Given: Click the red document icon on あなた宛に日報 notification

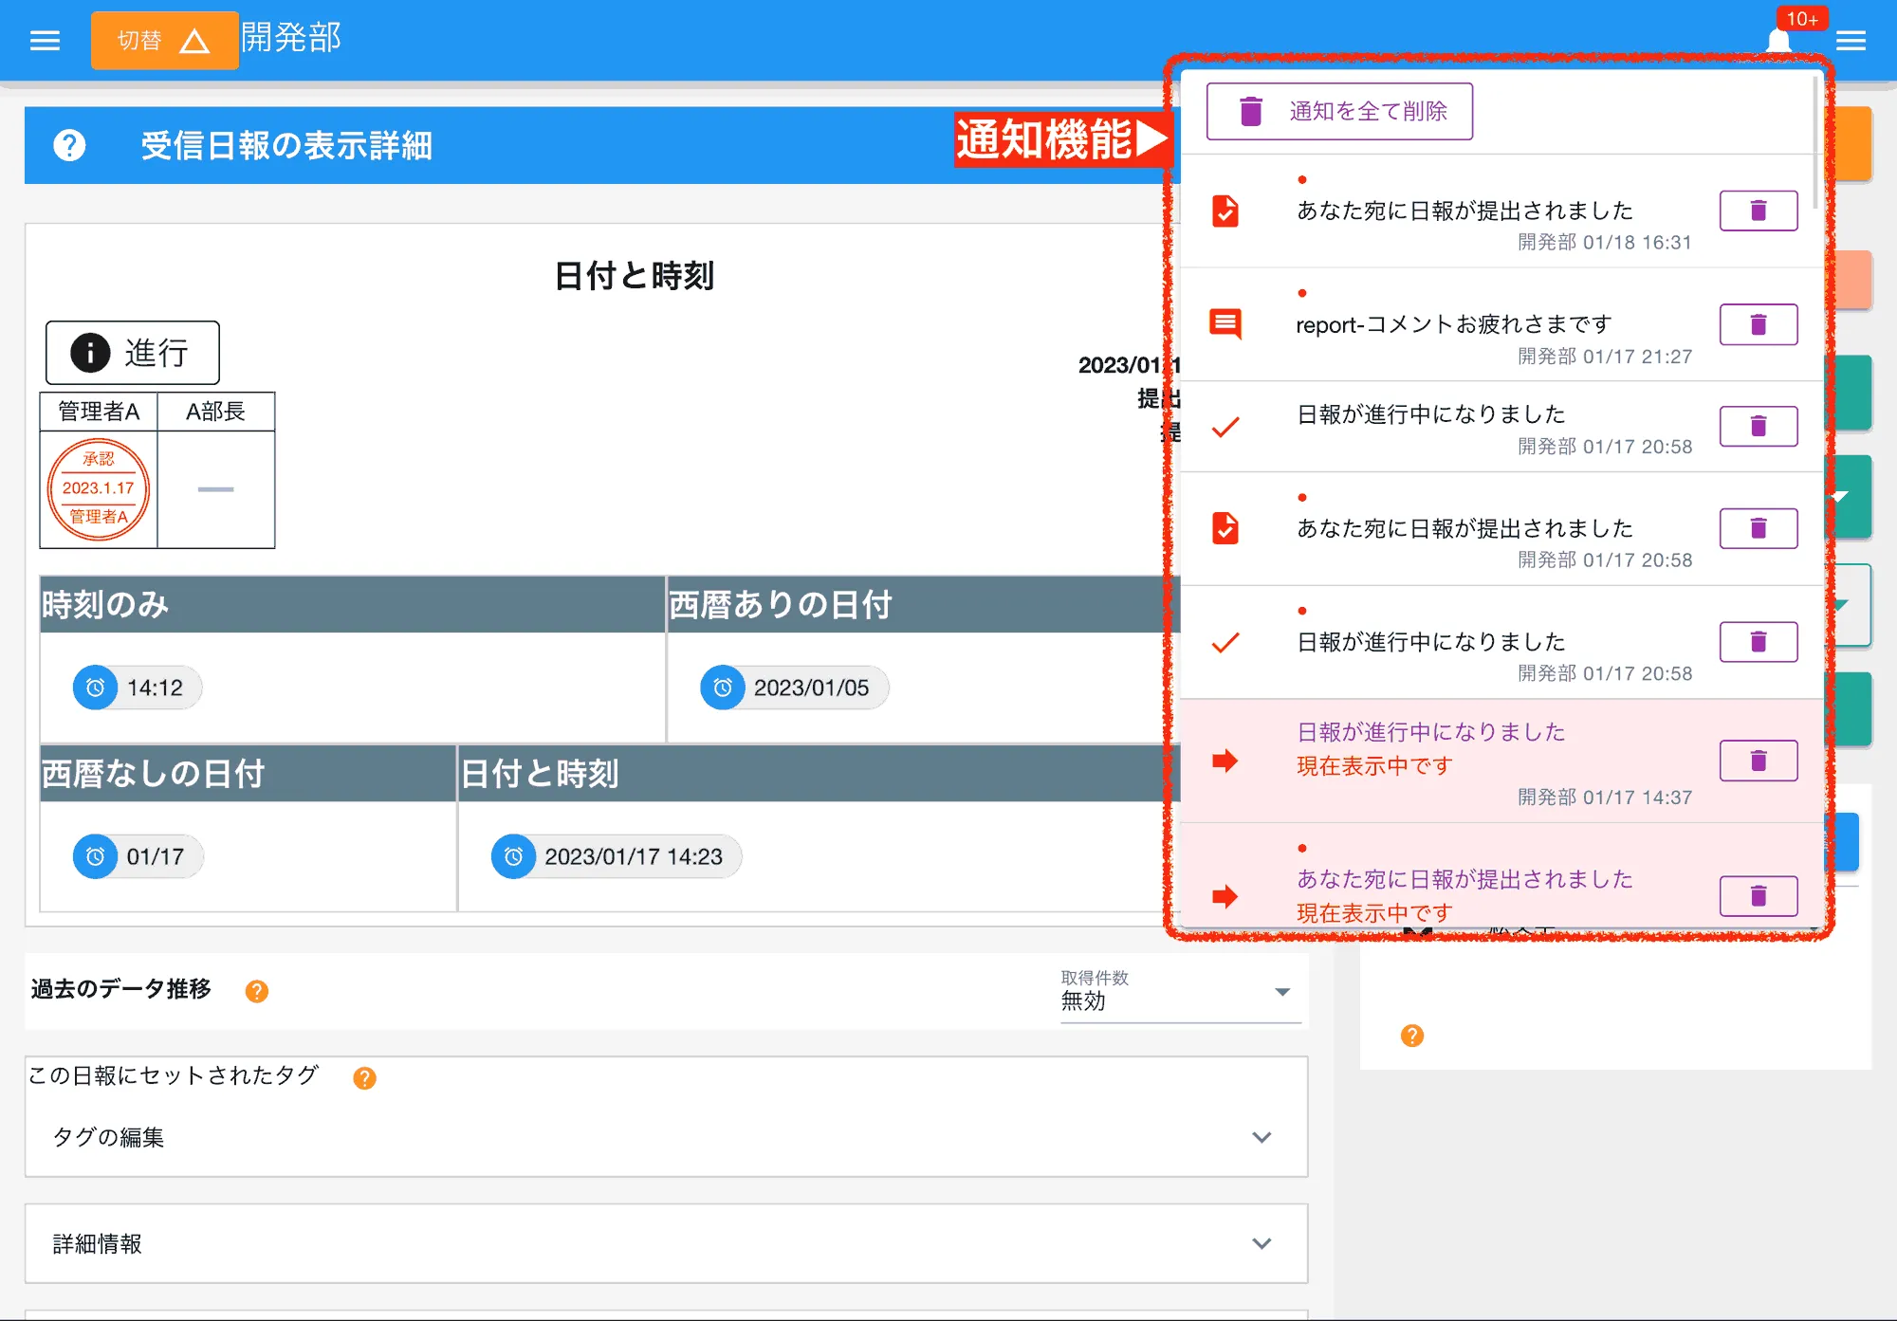Looking at the screenshot, I should pyautogui.click(x=1225, y=210).
